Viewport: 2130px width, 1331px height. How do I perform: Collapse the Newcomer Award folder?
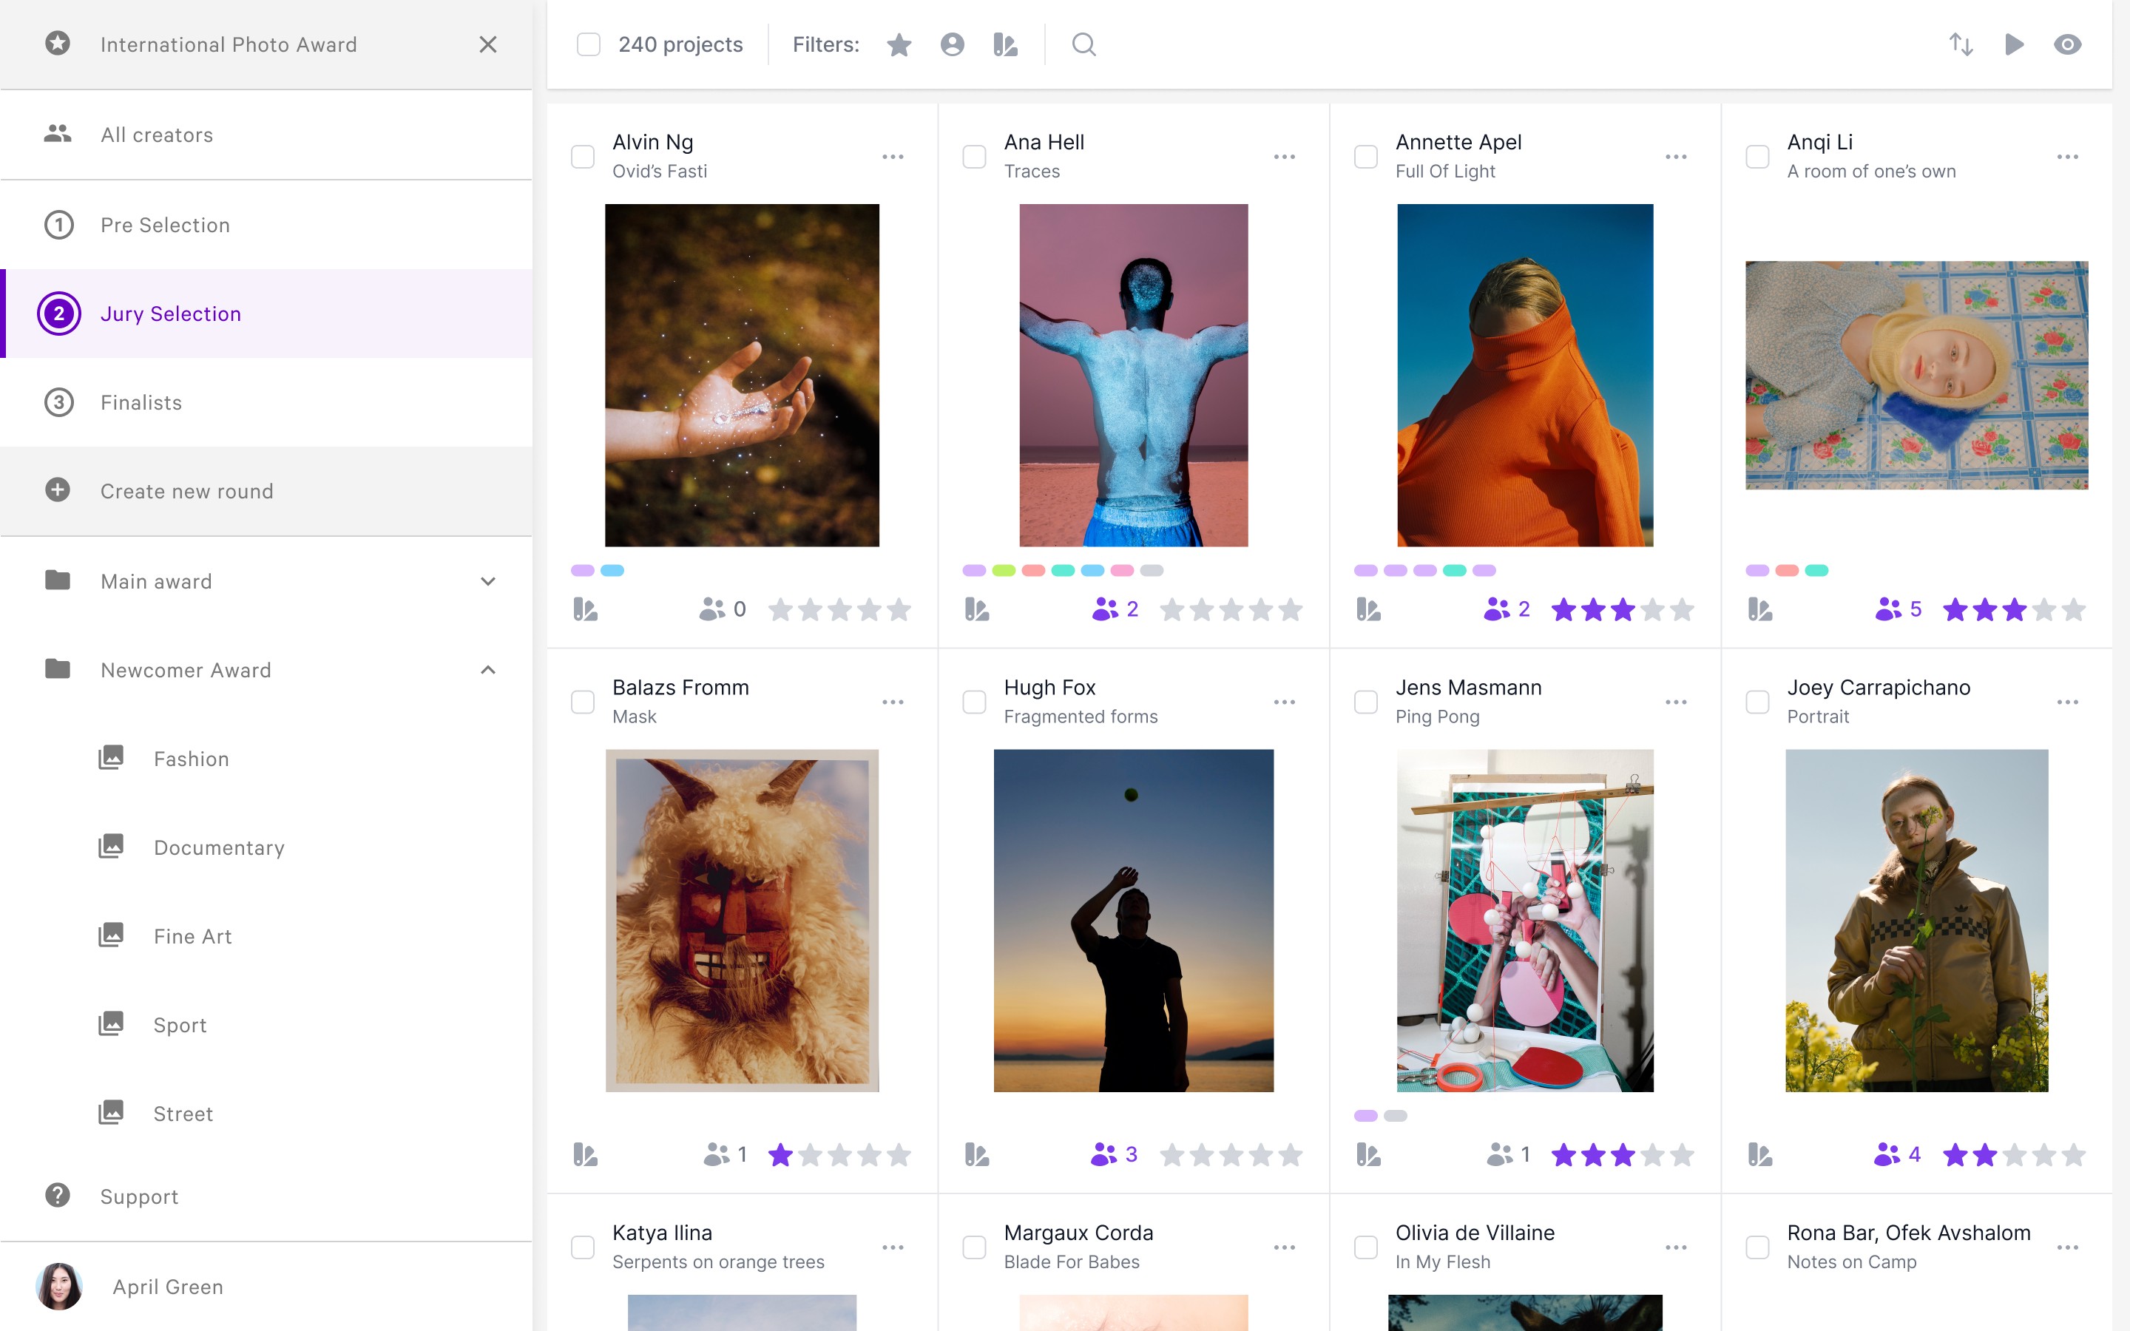[490, 670]
